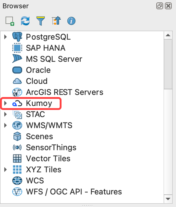Click the MS SQL Server icon
Screen dimensions: 176x207
[17, 59]
